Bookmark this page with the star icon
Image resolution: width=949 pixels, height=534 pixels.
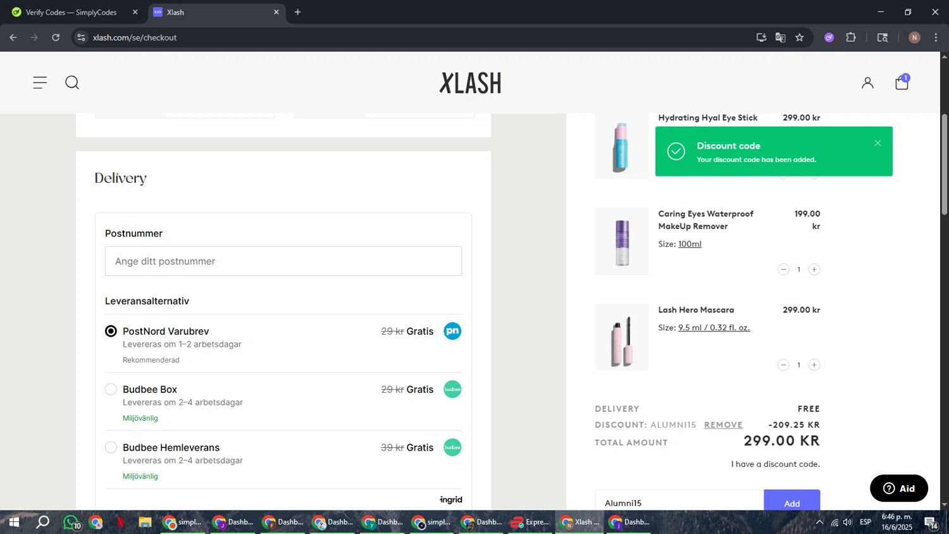800,37
